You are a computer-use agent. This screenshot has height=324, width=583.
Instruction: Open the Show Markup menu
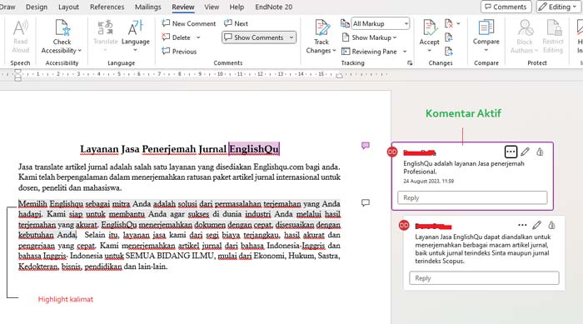coord(369,37)
